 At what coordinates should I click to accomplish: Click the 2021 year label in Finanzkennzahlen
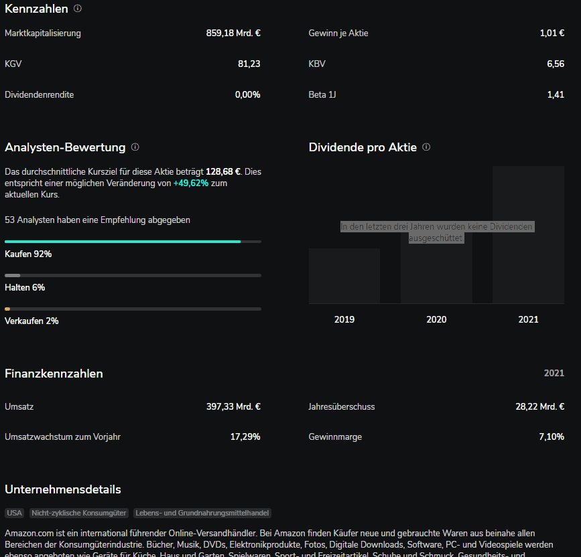pyautogui.click(x=554, y=374)
